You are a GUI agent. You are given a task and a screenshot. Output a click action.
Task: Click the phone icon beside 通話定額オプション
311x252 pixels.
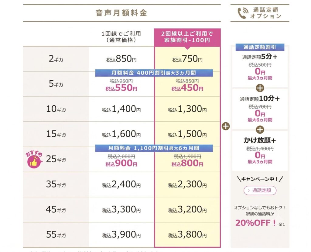(243, 13)
